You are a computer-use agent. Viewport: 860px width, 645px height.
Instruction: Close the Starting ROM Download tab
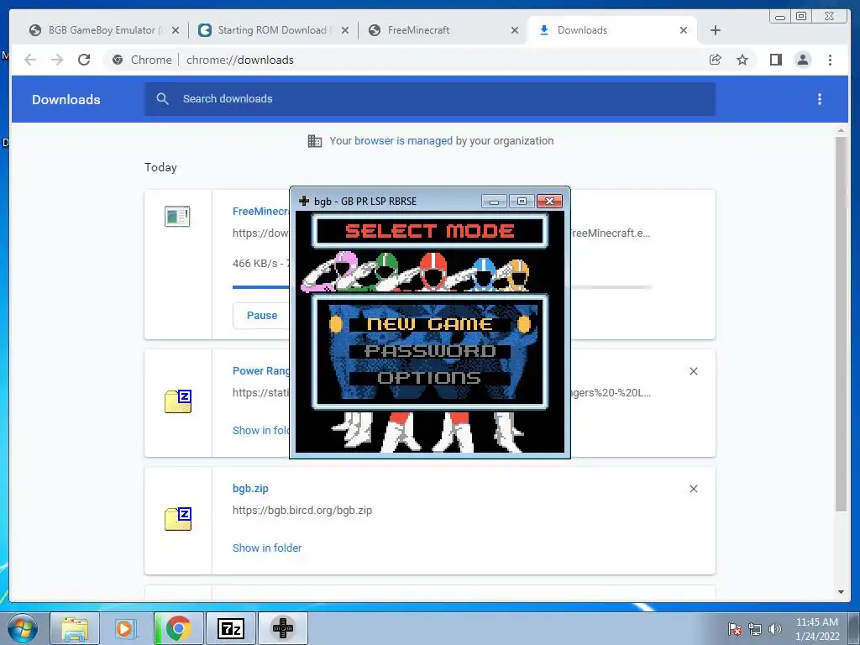pos(344,30)
